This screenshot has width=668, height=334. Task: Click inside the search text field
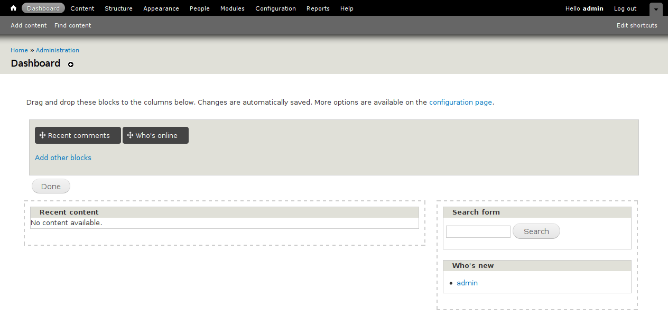click(x=478, y=231)
